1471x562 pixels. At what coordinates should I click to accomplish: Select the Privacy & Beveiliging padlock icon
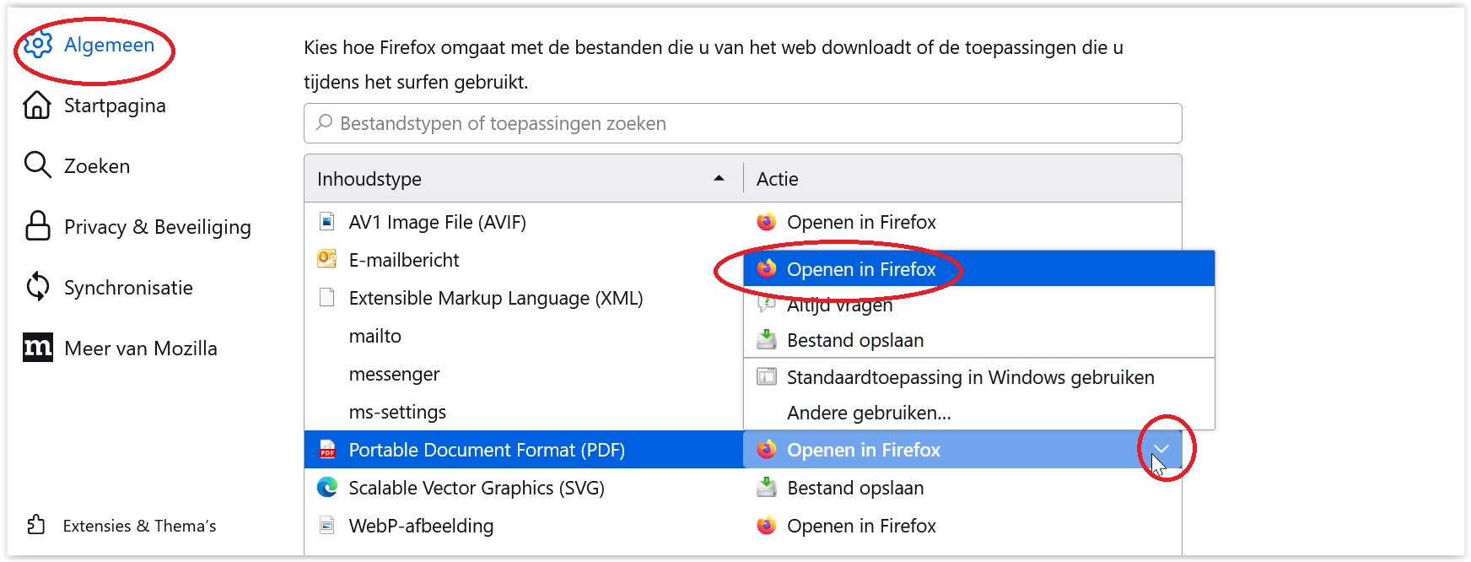pyautogui.click(x=37, y=227)
